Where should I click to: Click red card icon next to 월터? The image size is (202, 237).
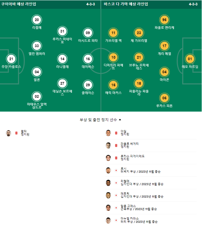pos(16,133)
